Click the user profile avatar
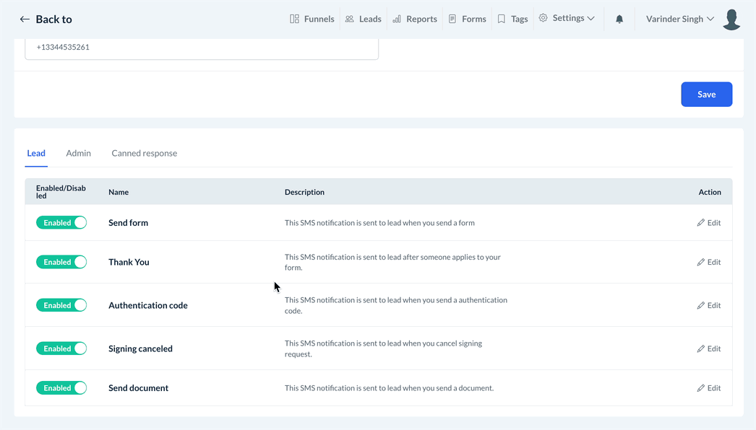The image size is (756, 430). 731,19
